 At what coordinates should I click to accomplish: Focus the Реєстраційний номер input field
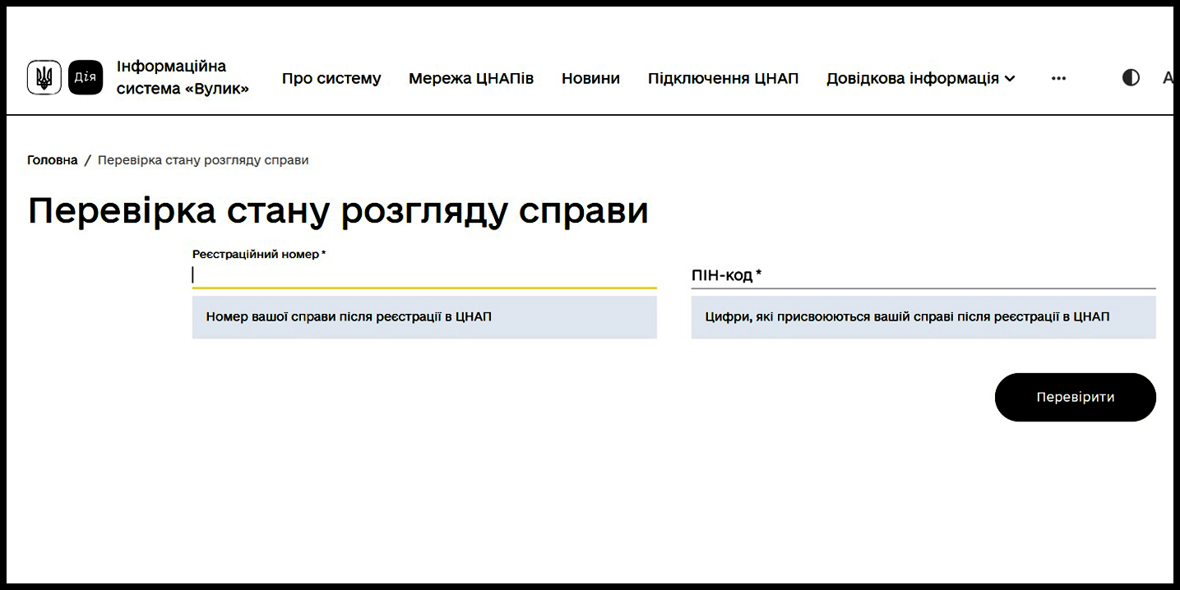(424, 275)
